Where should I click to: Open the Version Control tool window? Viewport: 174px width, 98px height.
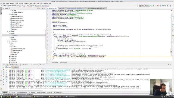[x=22, y=92]
